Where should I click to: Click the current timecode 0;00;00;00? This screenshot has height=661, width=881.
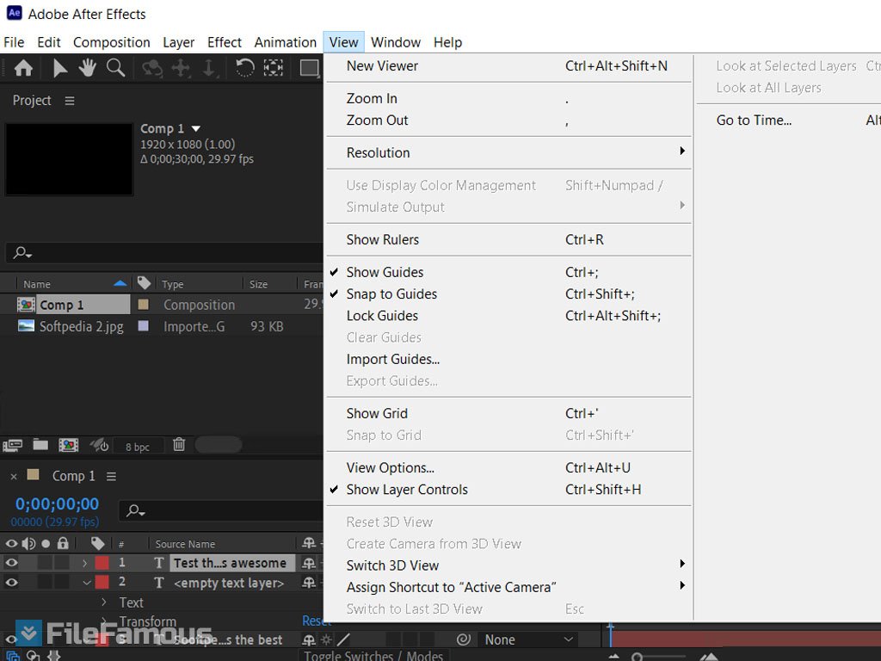click(57, 504)
